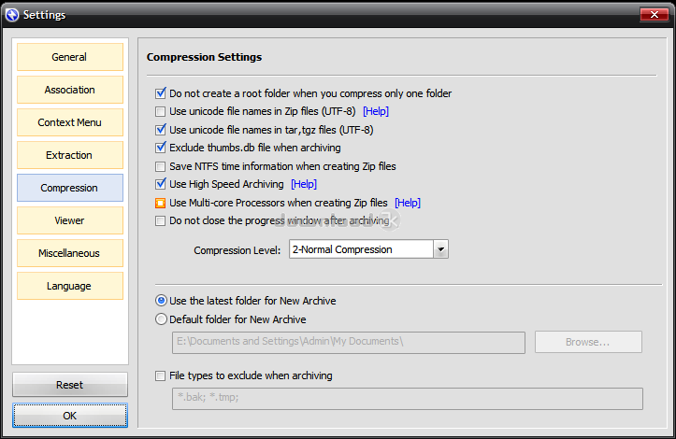Click the Settings window title icon

click(x=12, y=15)
